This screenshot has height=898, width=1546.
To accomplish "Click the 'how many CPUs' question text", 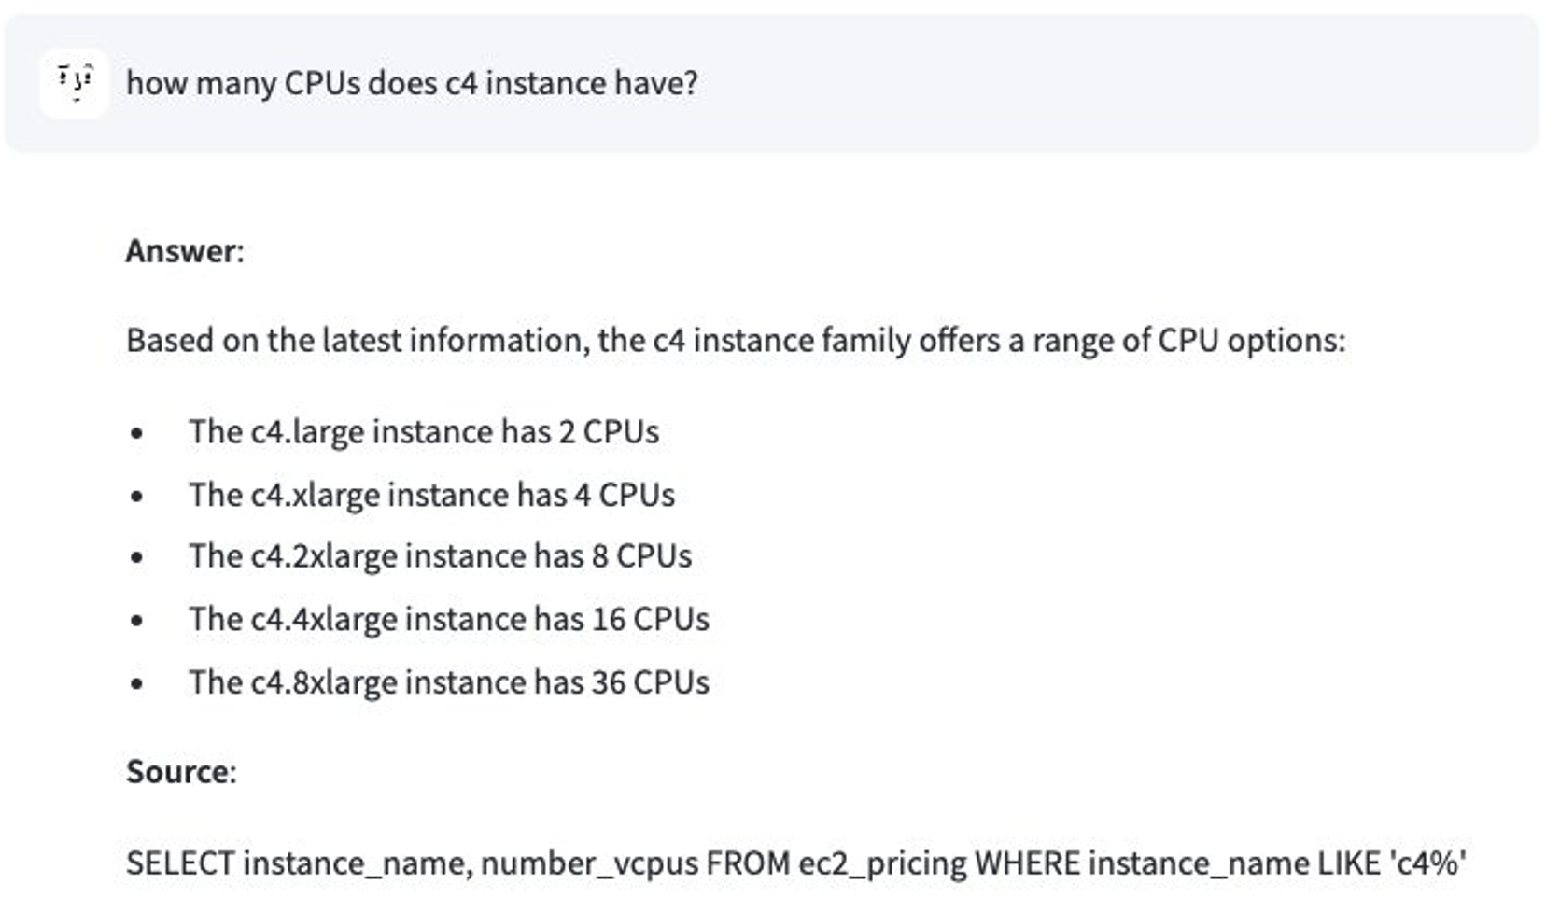I will (412, 83).
